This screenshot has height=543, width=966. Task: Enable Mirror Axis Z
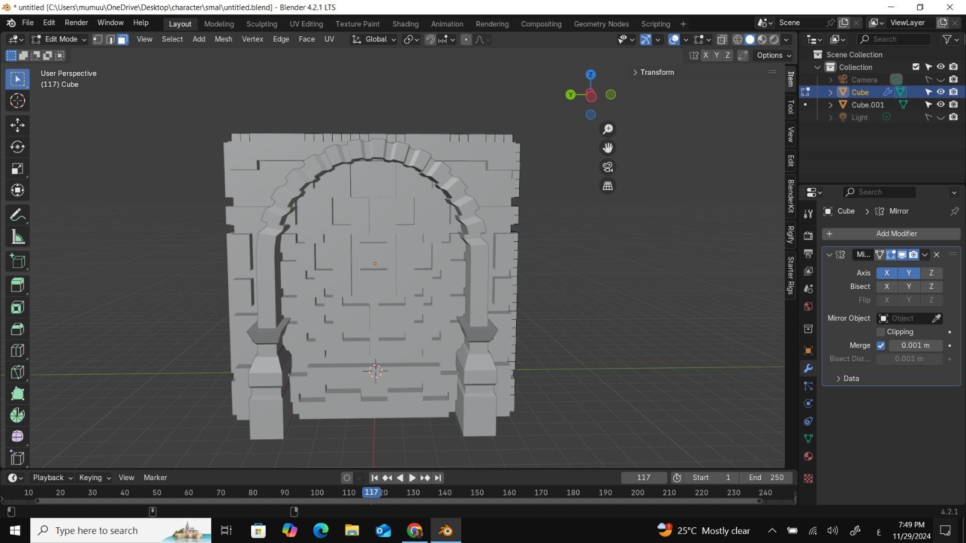coord(931,273)
